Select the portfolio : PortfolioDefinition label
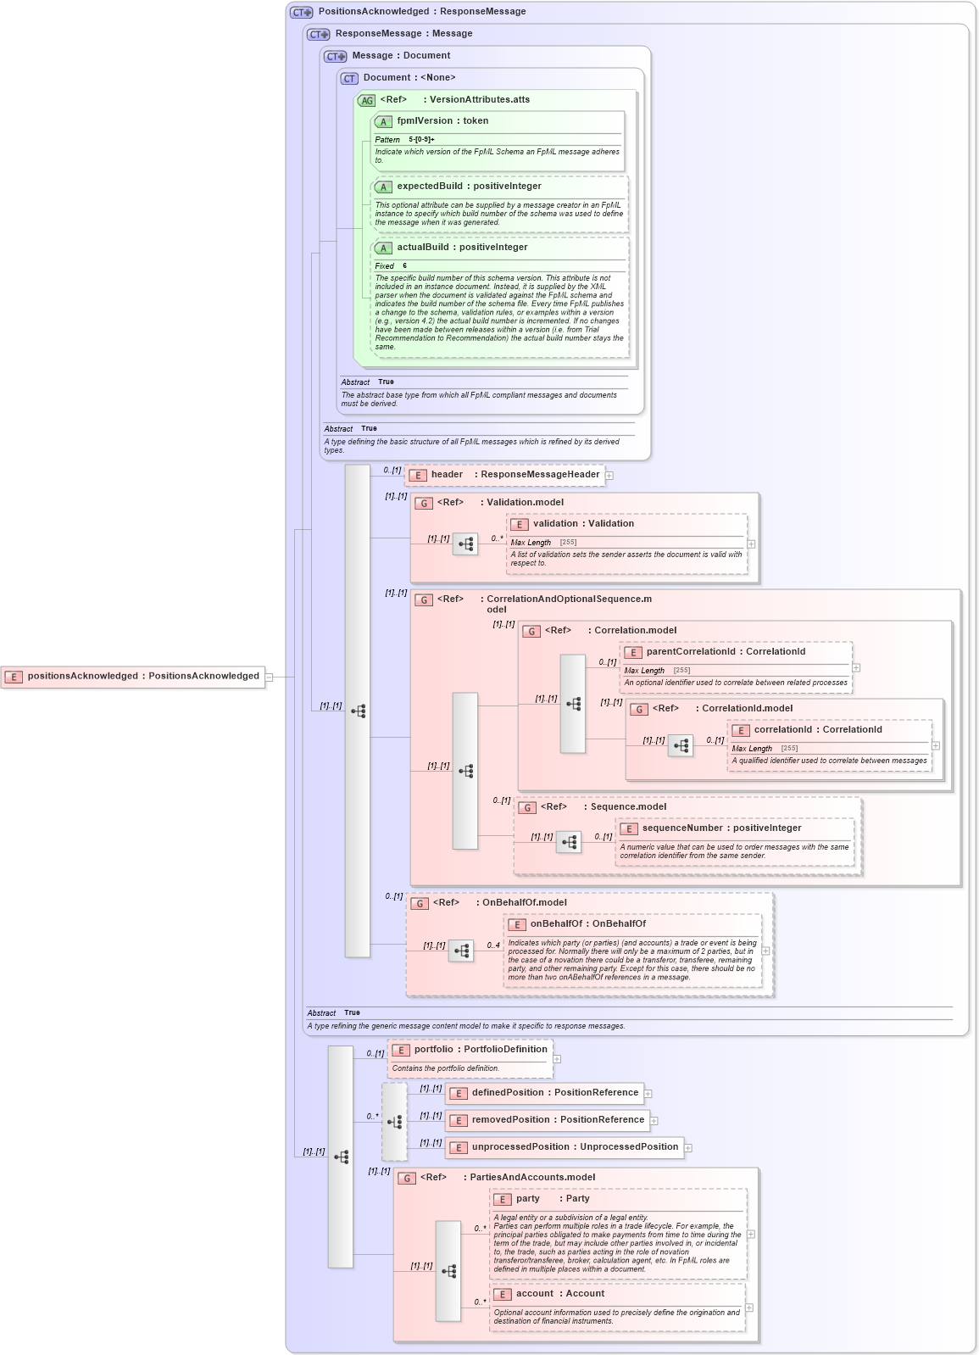 tap(481, 1050)
